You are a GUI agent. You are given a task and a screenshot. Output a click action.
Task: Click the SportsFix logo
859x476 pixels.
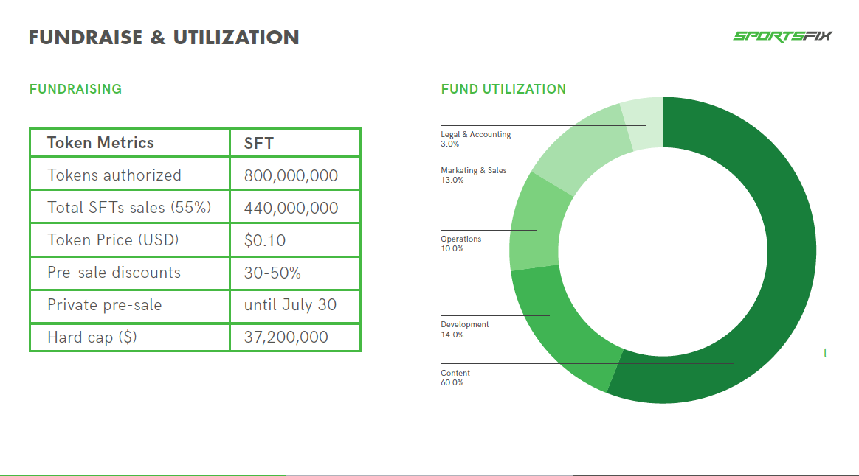click(x=782, y=36)
